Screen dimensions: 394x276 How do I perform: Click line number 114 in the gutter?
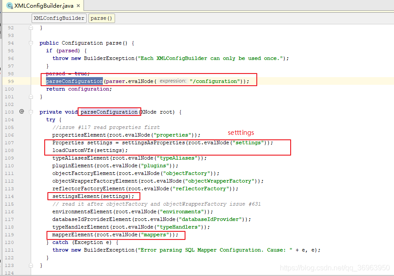[x=9, y=196]
